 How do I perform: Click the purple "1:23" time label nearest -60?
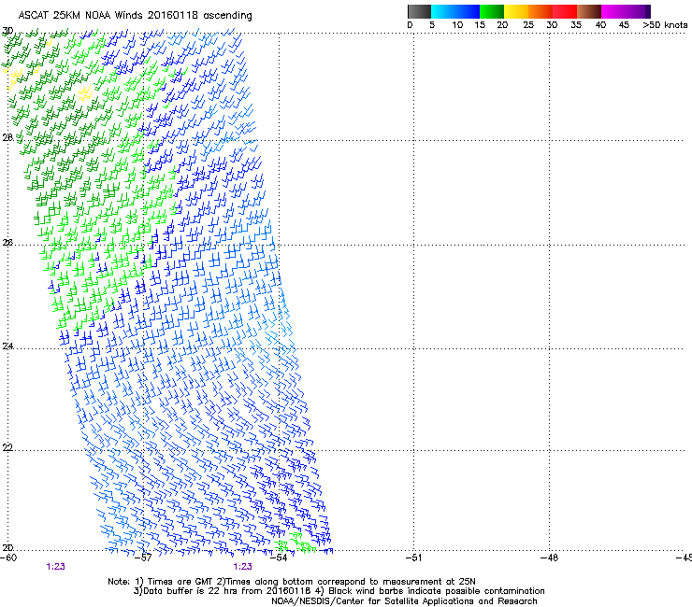click(55, 567)
